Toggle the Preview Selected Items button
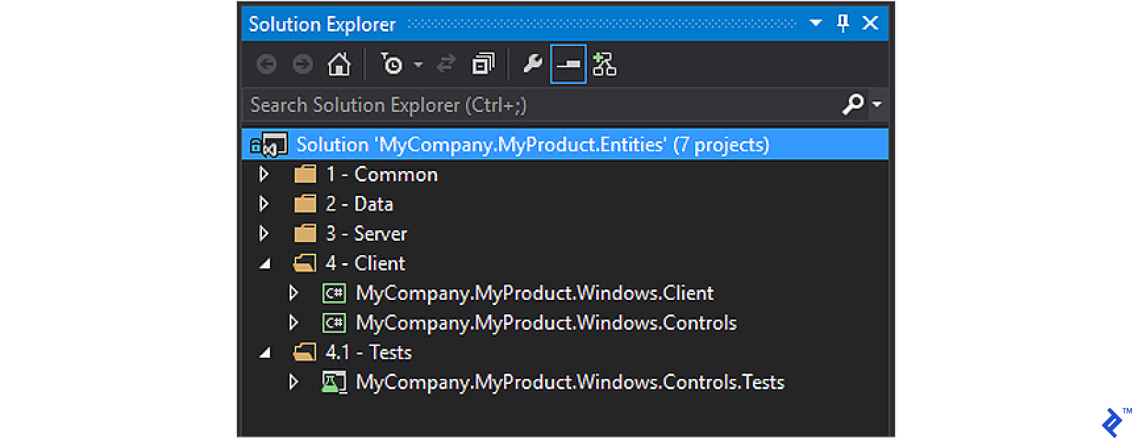The width and height of the screenshot is (1132, 438). pyautogui.click(x=568, y=64)
